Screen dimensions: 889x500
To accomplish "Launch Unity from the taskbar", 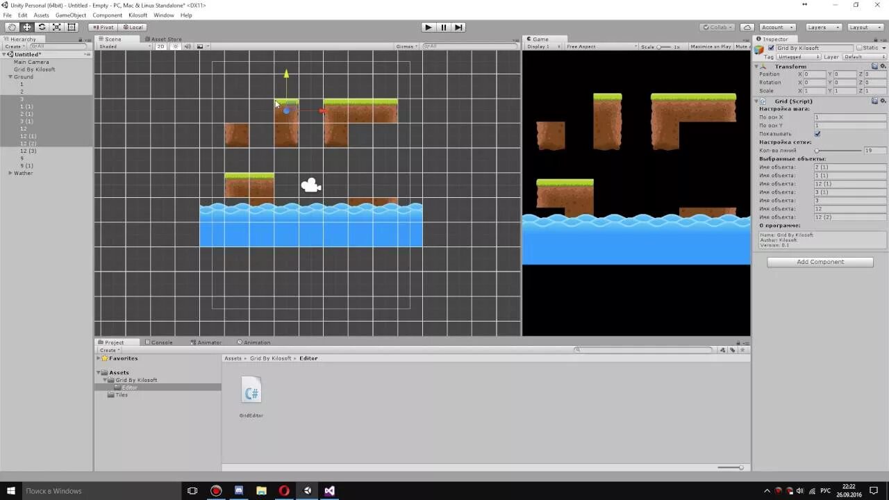I will [x=306, y=491].
